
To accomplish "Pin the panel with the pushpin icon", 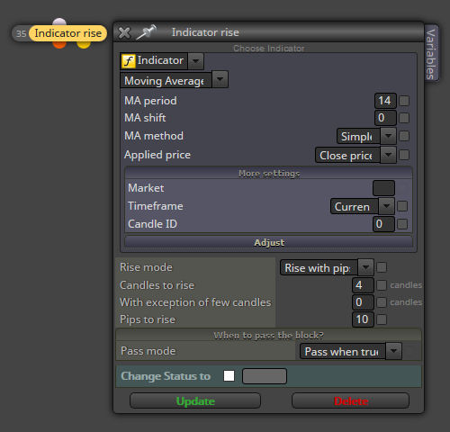I will 146,32.
